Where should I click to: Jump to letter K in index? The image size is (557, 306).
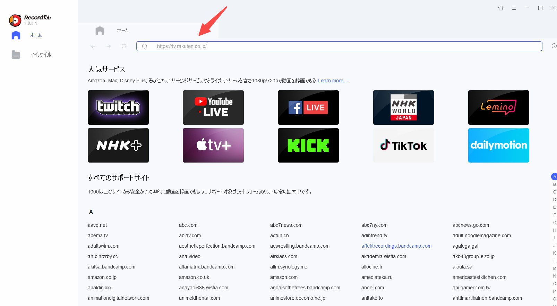555,253
